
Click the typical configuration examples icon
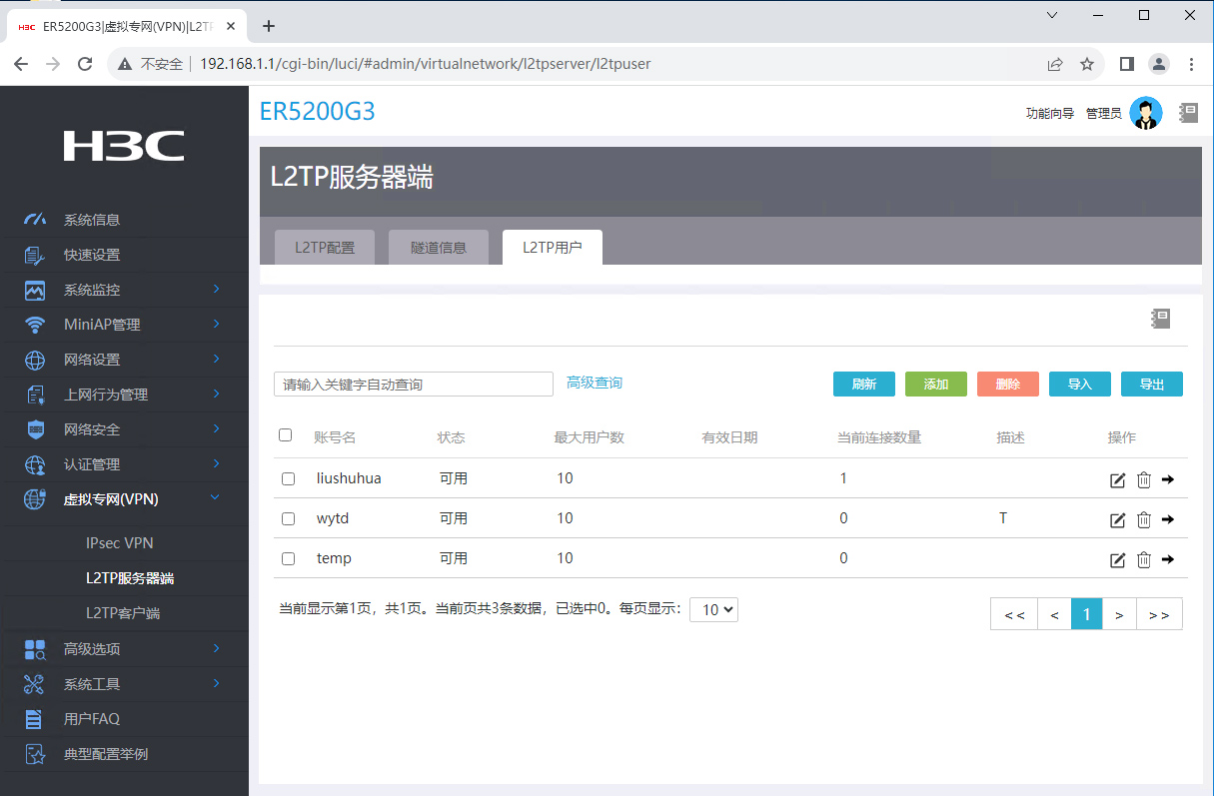tap(35, 754)
